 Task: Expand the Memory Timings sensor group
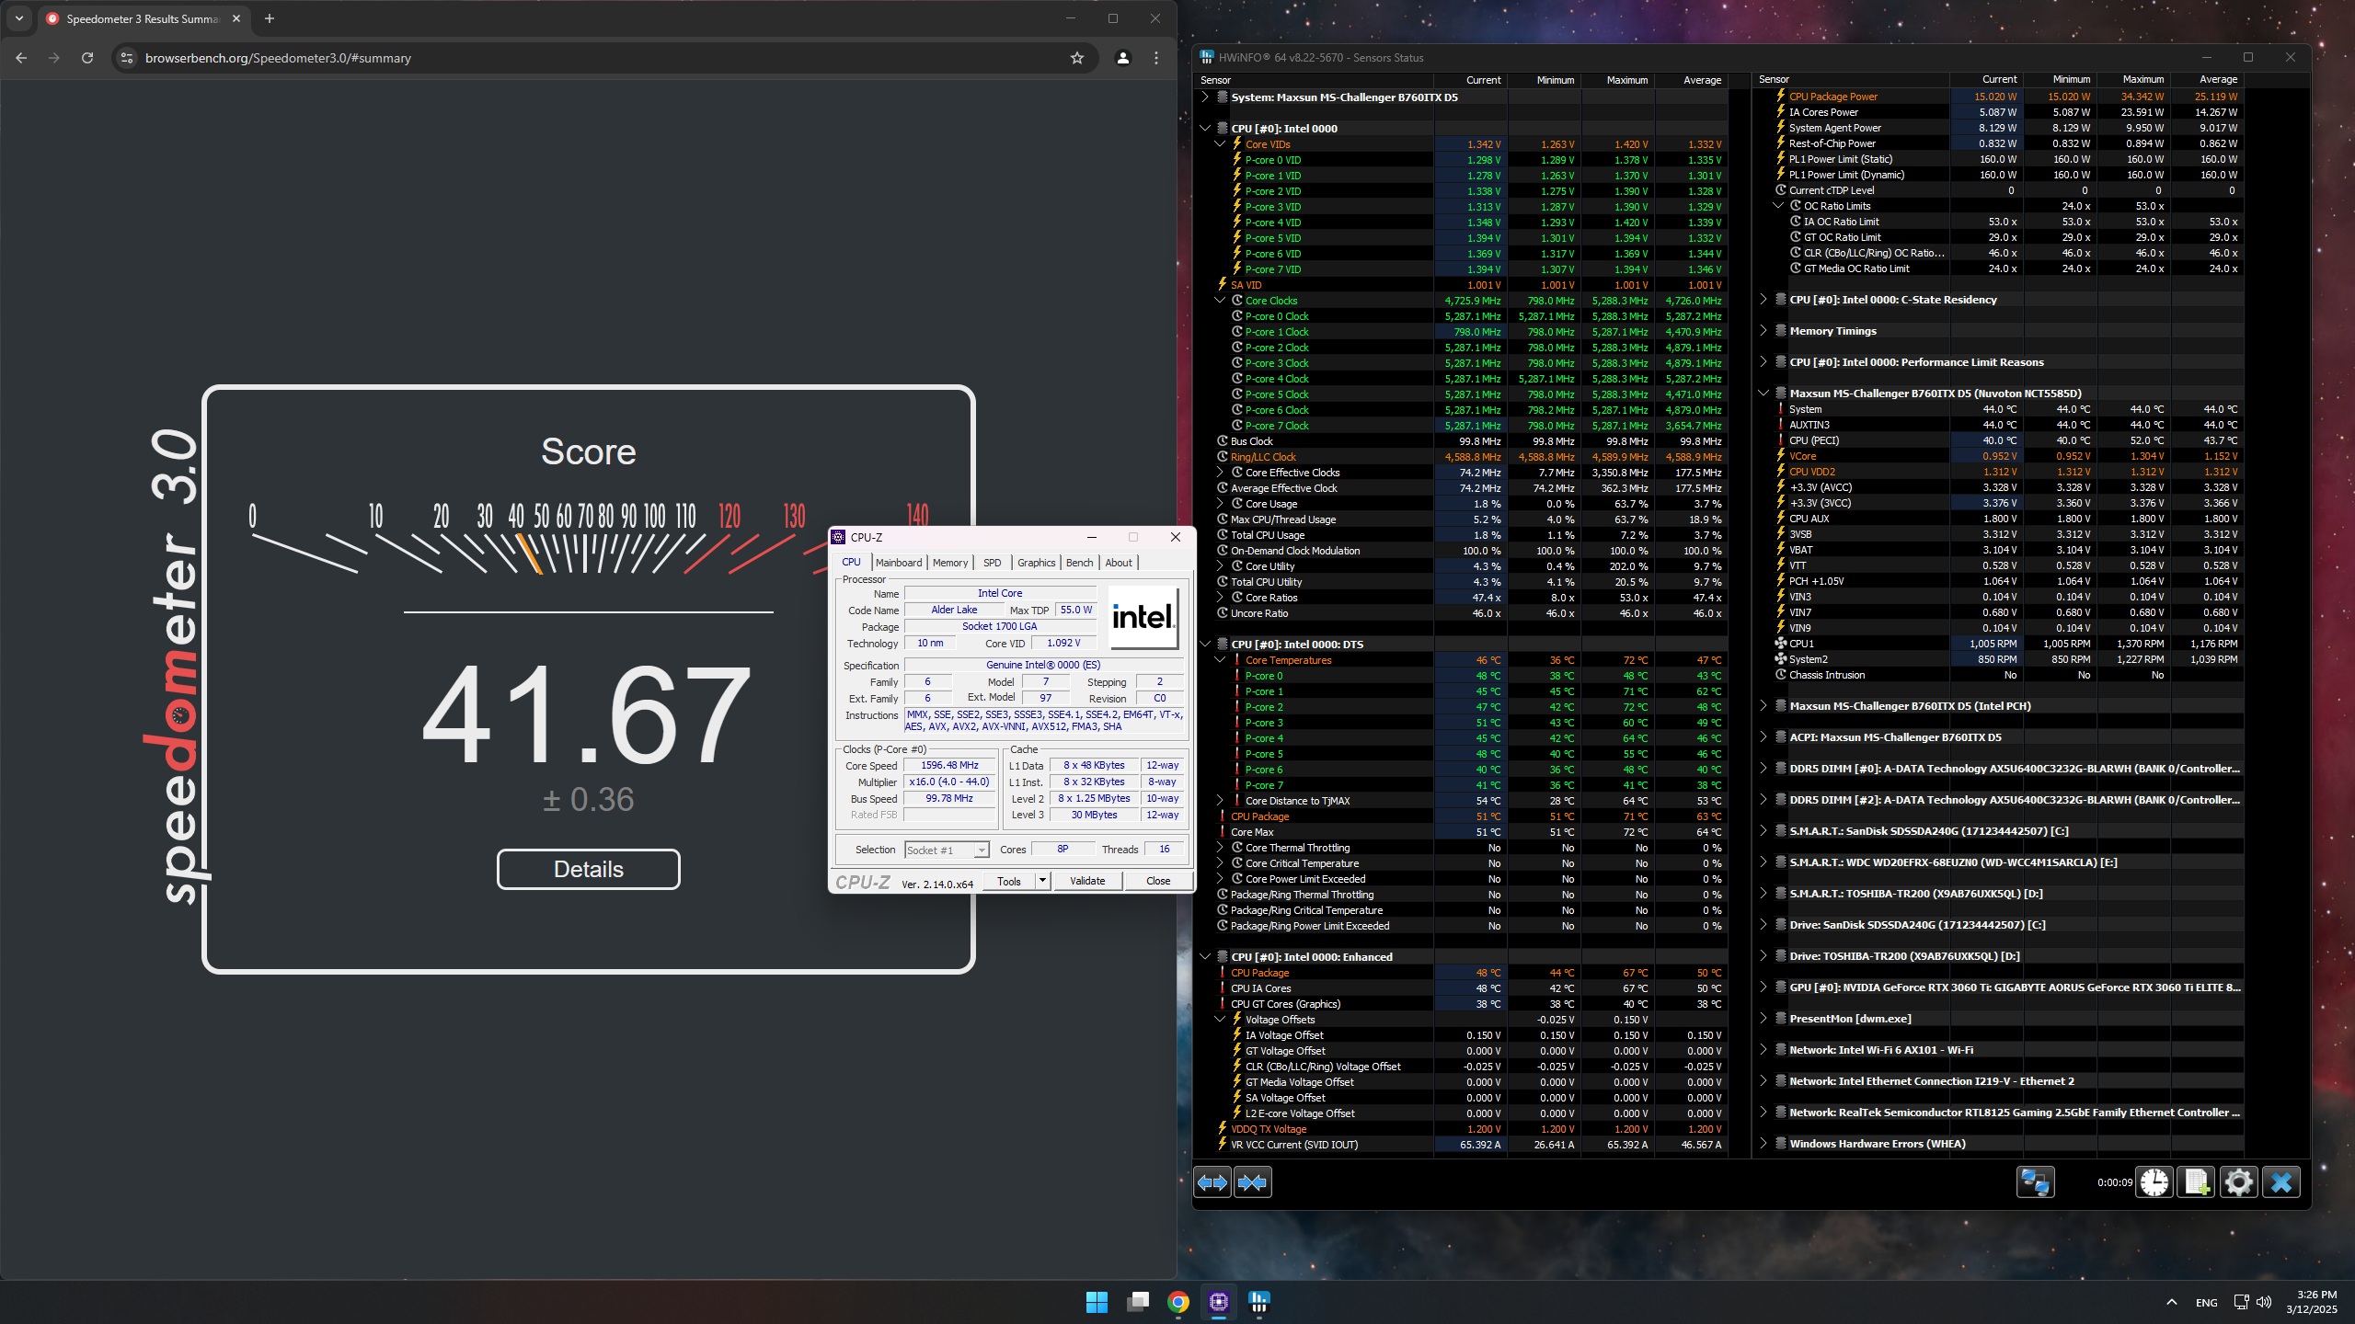pyautogui.click(x=1763, y=331)
